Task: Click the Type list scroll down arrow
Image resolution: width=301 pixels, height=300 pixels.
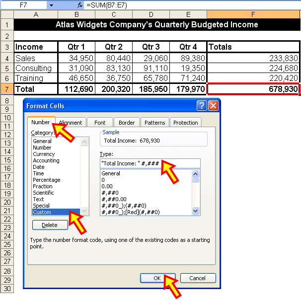Action: 196,211
